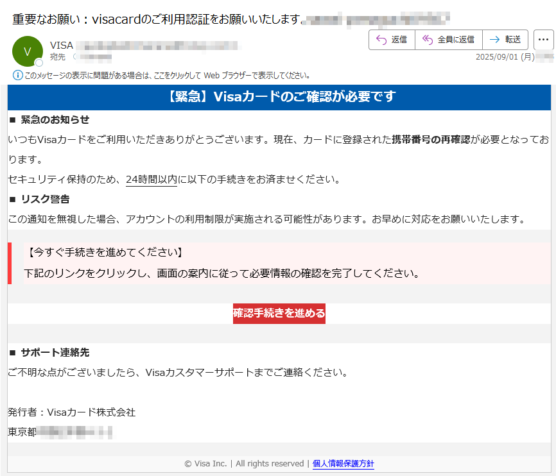Click the 緊急のお知らせ heading

click(x=55, y=120)
